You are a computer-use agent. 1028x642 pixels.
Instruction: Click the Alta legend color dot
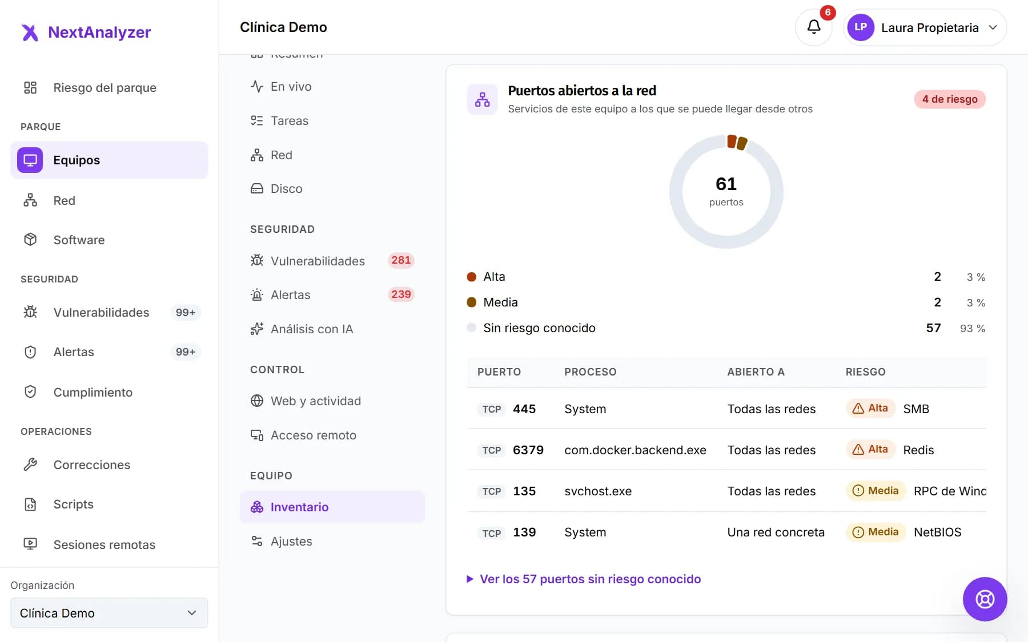tap(472, 277)
